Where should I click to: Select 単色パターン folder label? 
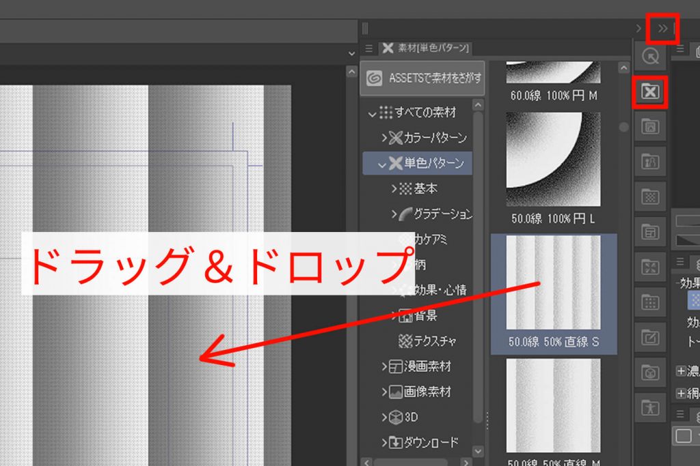coord(434,163)
